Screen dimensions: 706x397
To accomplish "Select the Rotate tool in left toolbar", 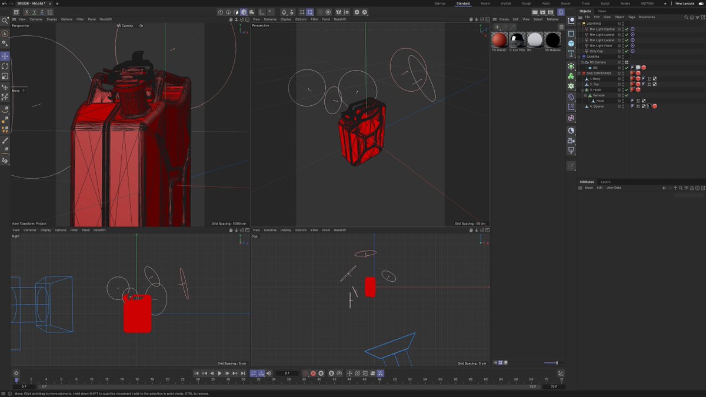I will pos(5,66).
